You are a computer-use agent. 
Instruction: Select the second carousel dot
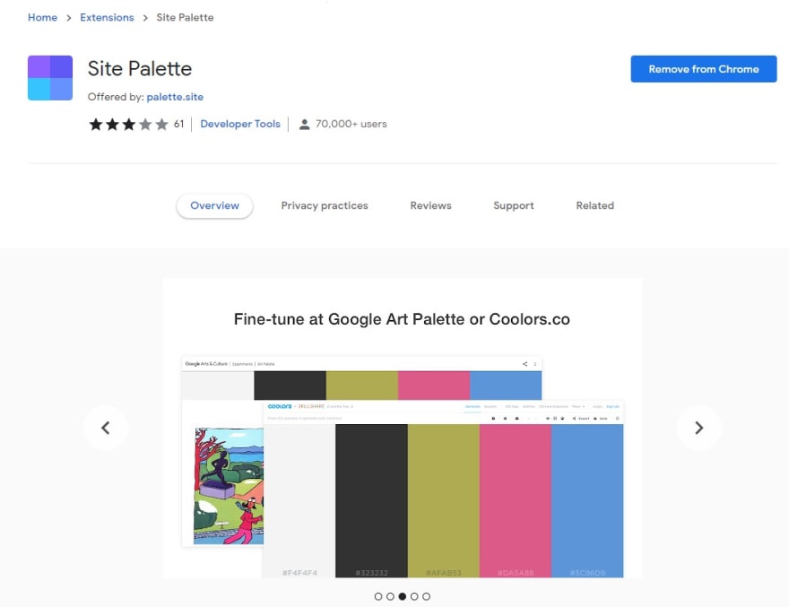coord(391,596)
